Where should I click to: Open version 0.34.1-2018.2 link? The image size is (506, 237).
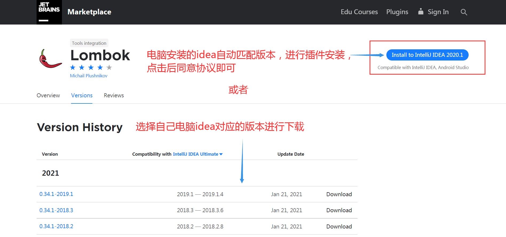pos(56,226)
